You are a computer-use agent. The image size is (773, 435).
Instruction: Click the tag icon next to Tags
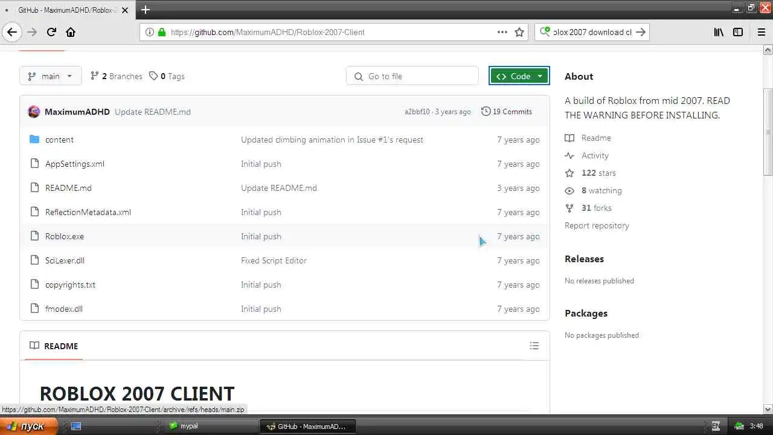153,76
